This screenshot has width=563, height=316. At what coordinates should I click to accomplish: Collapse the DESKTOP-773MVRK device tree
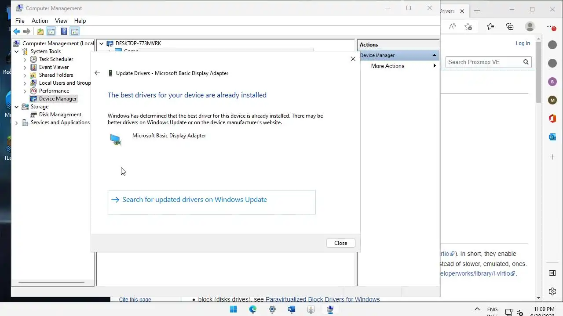[102, 43]
